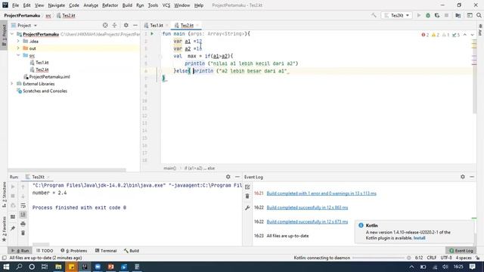484x272 pixels.
Task: Open Event Log settings gear
Action: pyautogui.click(x=463, y=177)
